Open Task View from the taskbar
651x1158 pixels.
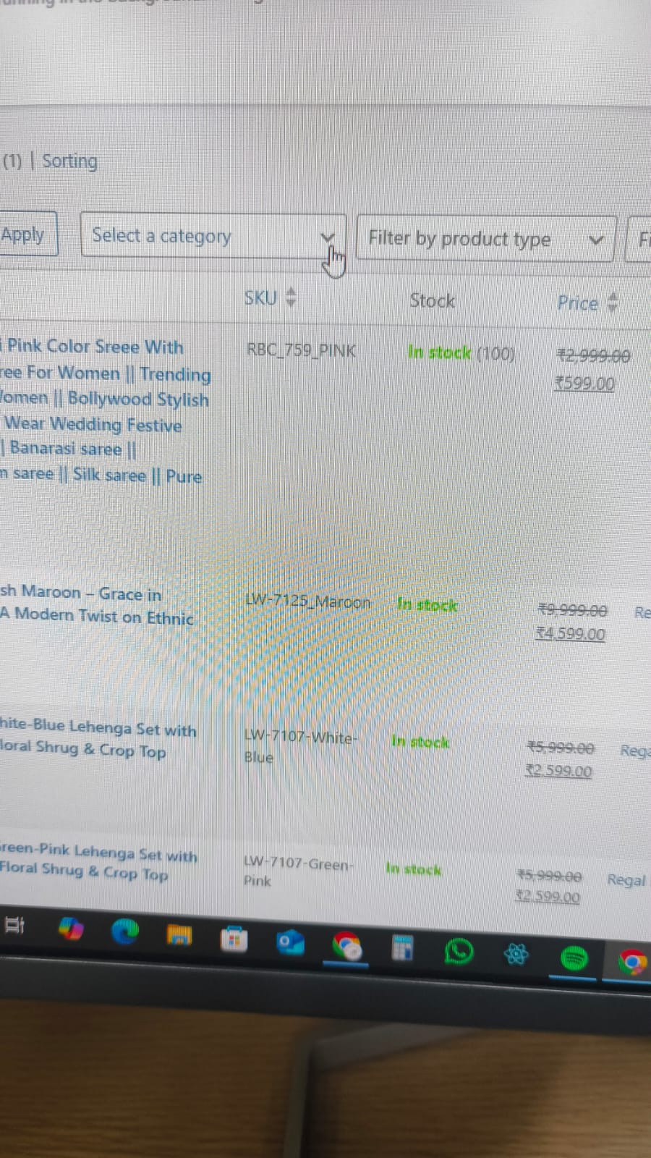tap(14, 925)
